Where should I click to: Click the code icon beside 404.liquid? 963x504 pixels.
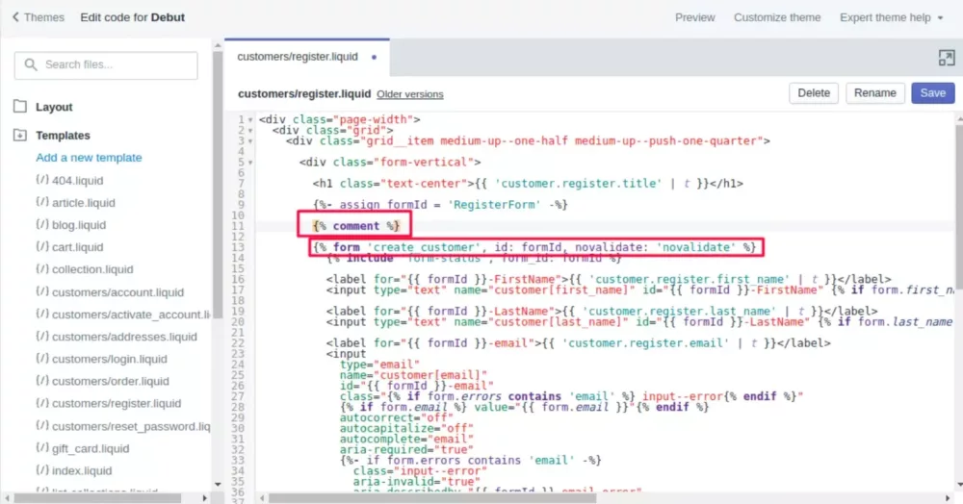pyautogui.click(x=41, y=180)
